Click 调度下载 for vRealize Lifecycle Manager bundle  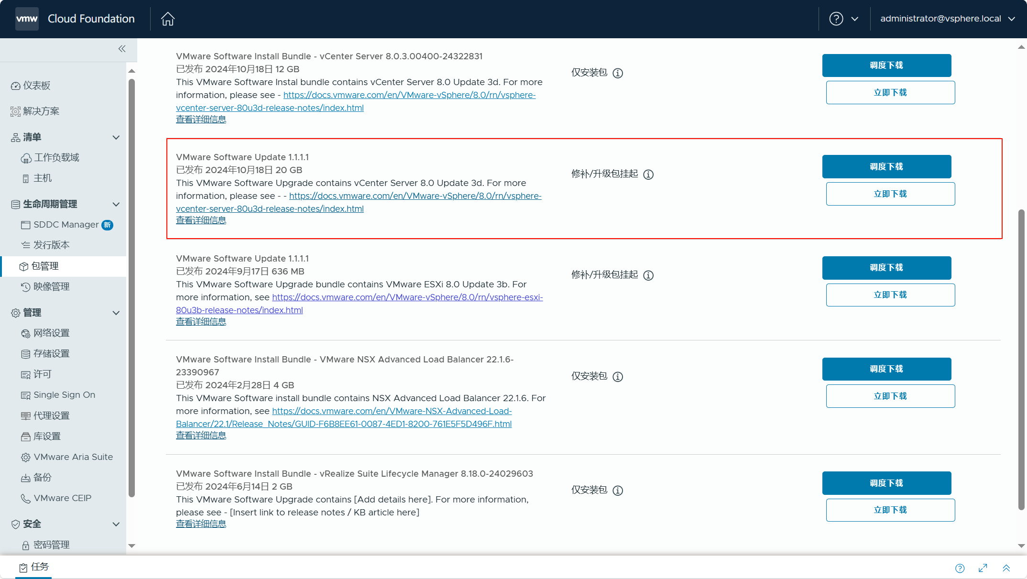tap(886, 483)
